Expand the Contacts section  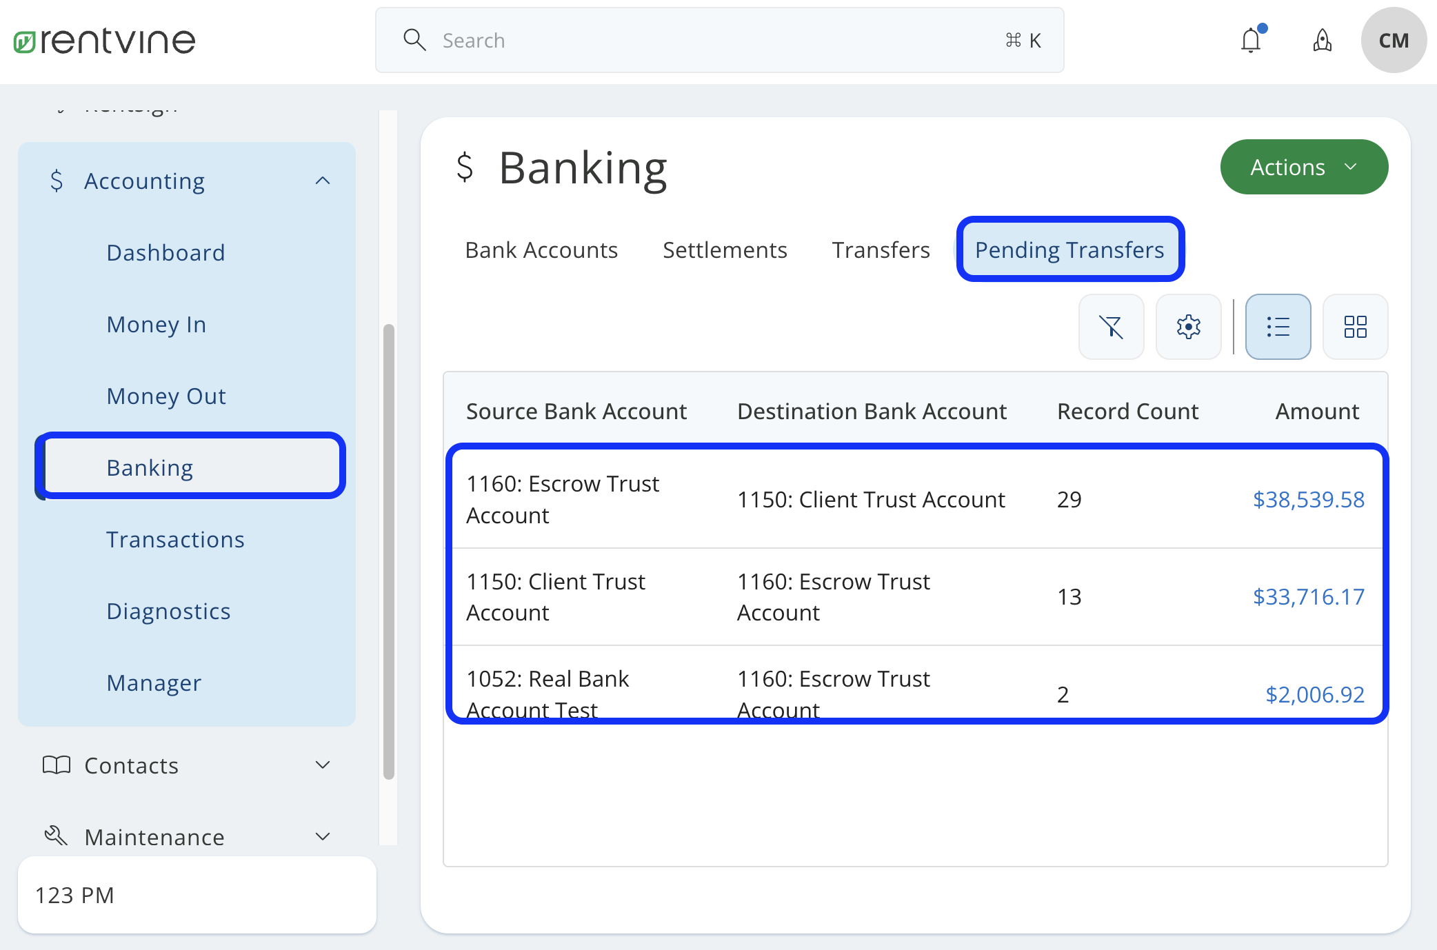pos(322,765)
